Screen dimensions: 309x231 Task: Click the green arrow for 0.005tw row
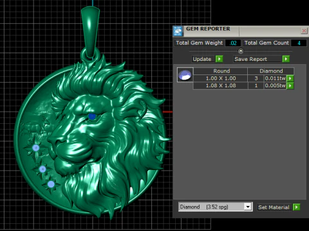(290, 86)
